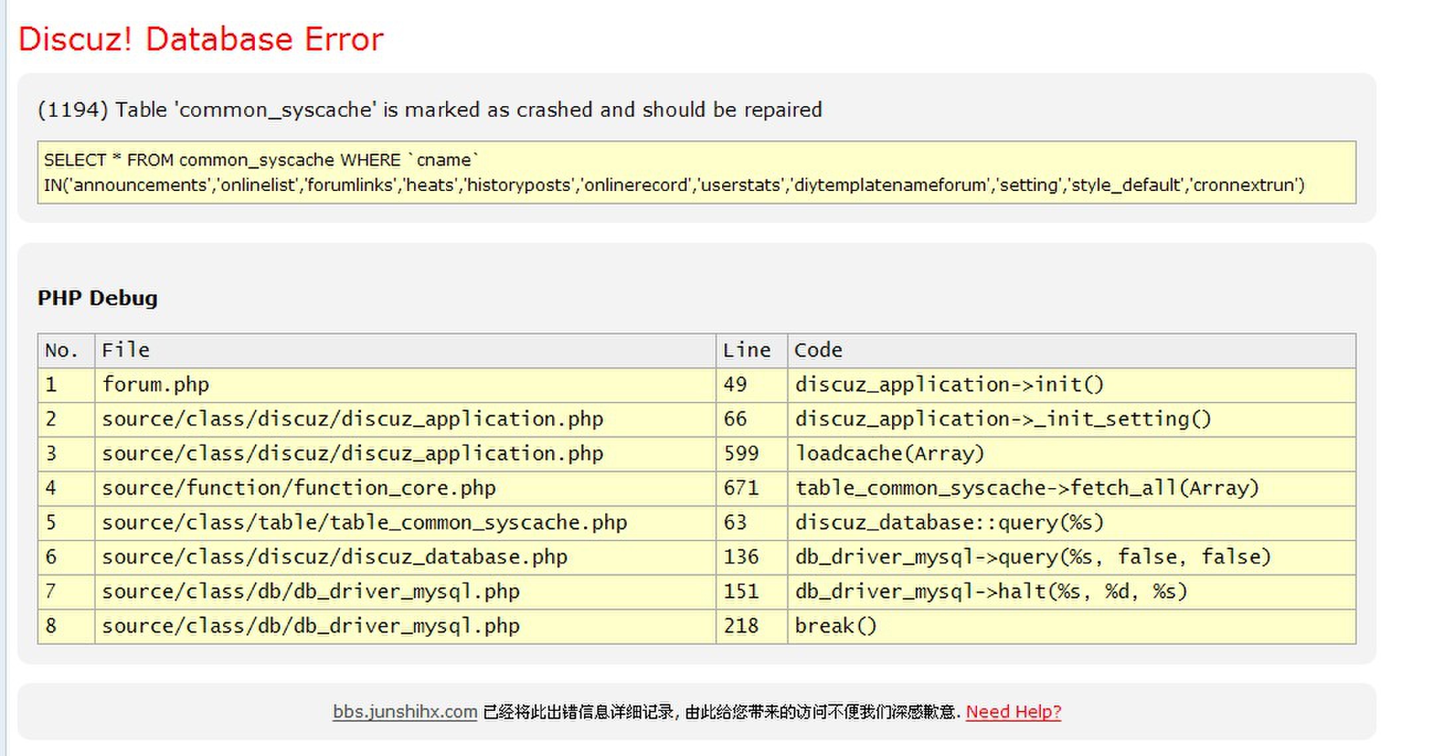Select line number 63 cell
Screen dimensions: 1443x756
tap(751, 523)
